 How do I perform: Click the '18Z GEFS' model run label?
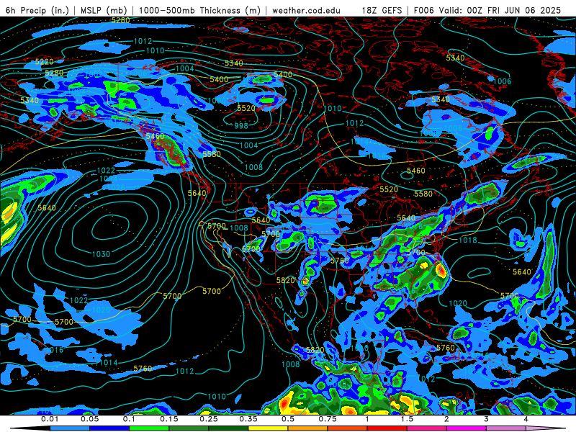(x=382, y=10)
